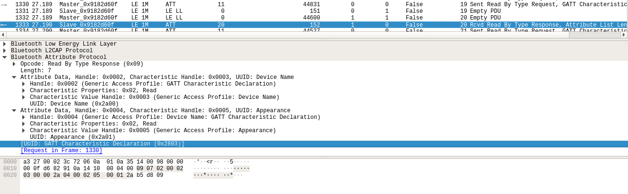Viewport: 628px width, 194px height.
Task: Expand the Opcode: Read By Type Response field
Action: coord(14,64)
